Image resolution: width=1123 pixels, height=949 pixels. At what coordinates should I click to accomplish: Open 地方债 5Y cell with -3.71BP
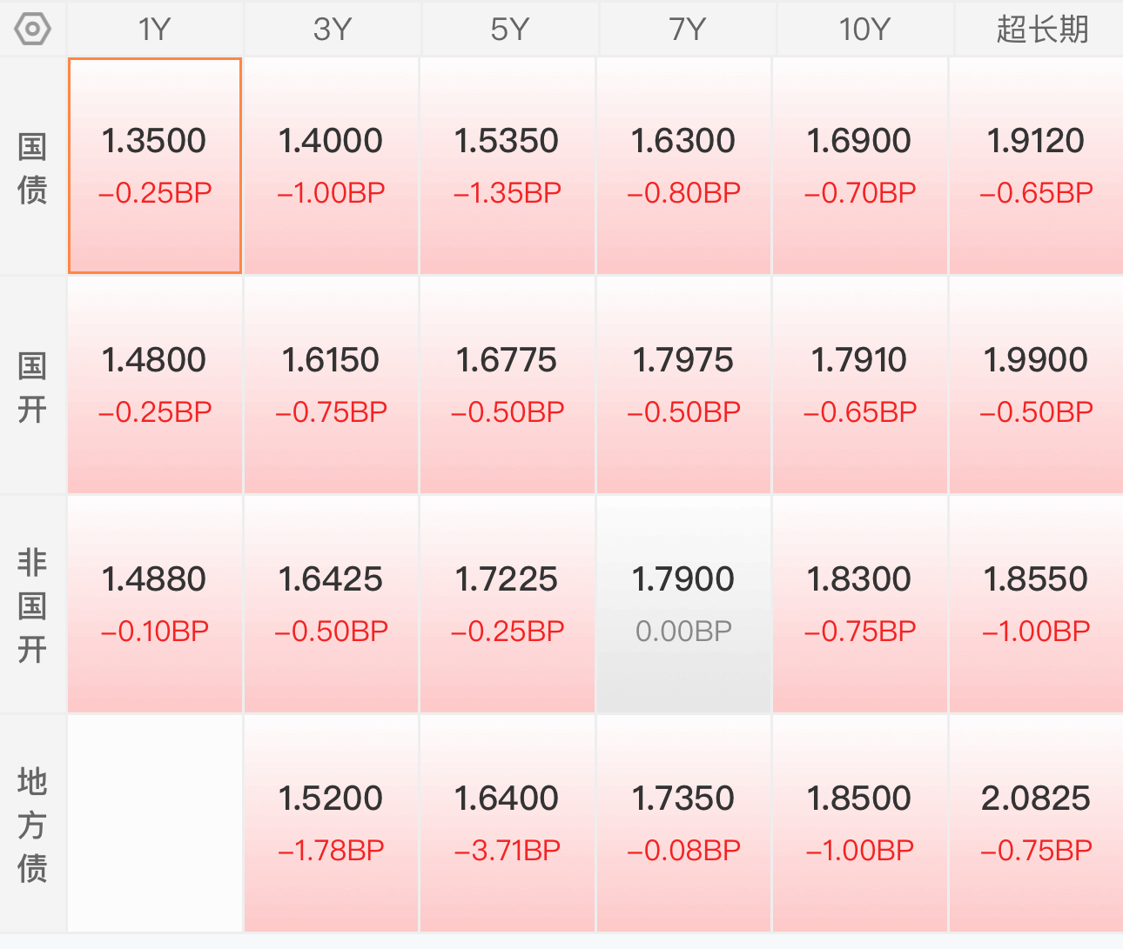(x=508, y=824)
